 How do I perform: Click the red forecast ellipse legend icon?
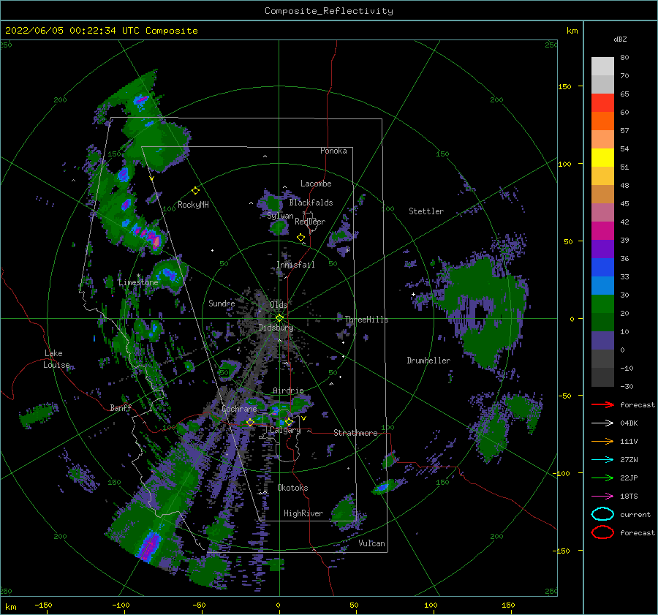pyautogui.click(x=602, y=532)
